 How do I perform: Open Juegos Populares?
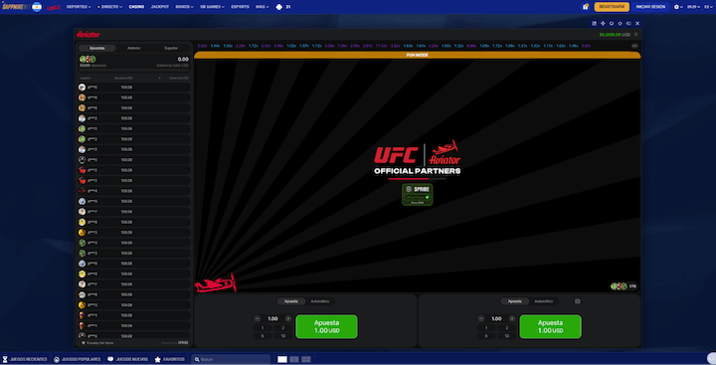coord(78,359)
